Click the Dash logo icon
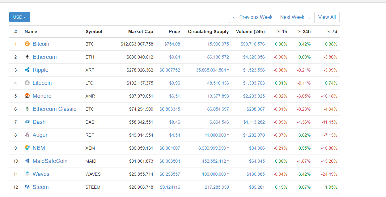 (x=27, y=122)
